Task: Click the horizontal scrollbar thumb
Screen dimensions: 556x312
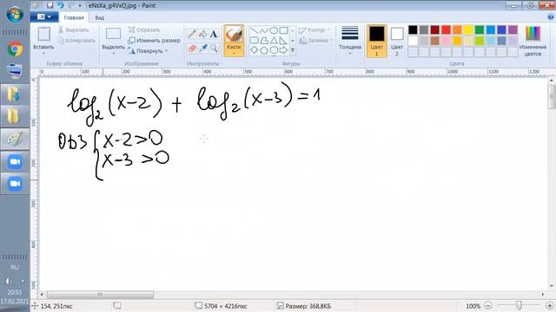Action: [x=101, y=295]
